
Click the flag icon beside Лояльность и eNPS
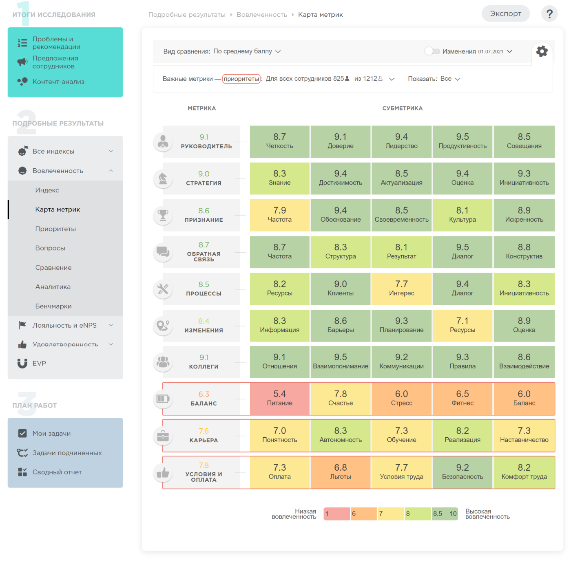click(x=22, y=325)
